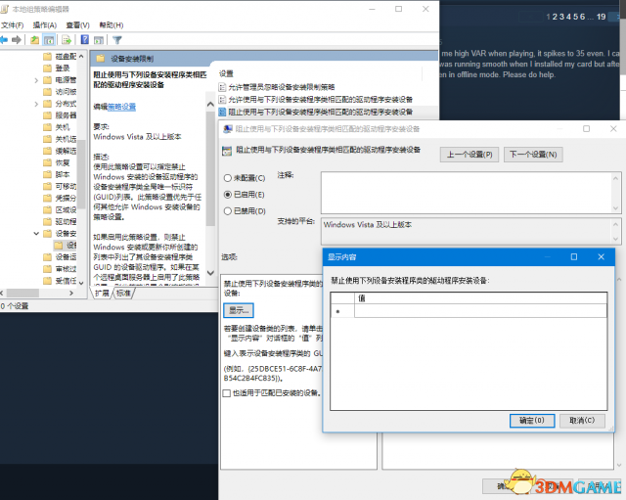This screenshot has width=626, height=500.
Task: Click the 显示... button
Action: [x=239, y=310]
